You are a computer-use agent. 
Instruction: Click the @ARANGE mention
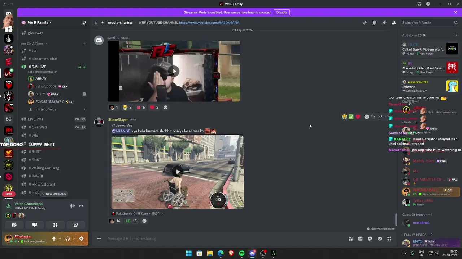click(121, 131)
